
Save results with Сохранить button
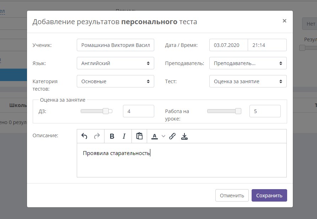click(x=269, y=195)
